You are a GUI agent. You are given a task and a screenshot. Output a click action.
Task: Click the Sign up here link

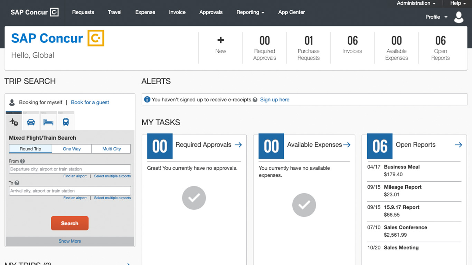(x=275, y=100)
